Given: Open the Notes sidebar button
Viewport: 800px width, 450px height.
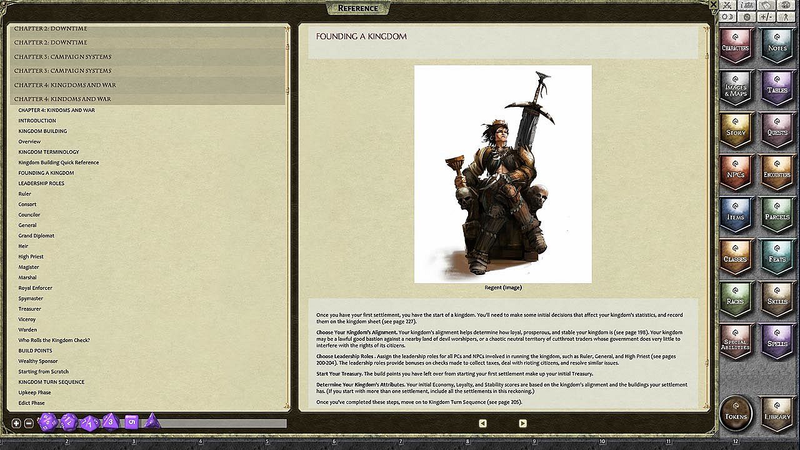Looking at the screenshot, I should (777, 45).
